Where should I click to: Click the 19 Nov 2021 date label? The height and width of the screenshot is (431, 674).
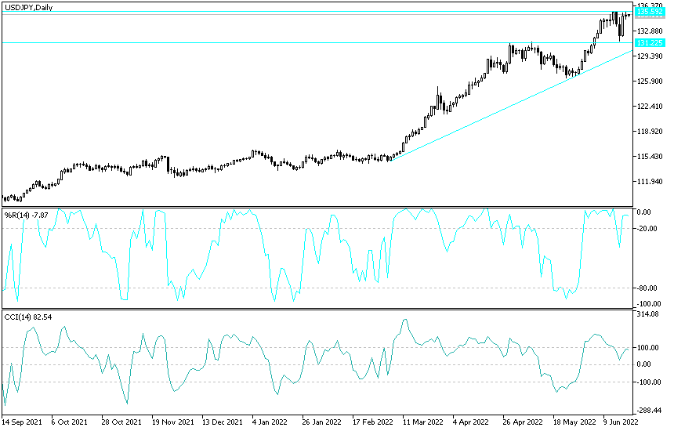[172, 422]
